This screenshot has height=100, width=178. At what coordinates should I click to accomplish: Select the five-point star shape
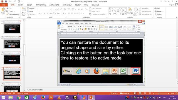123,14
